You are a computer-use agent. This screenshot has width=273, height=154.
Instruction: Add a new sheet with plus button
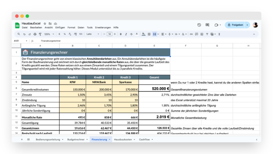point(22,139)
